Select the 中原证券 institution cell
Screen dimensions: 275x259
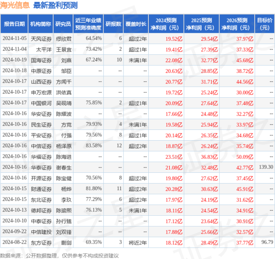point(41,71)
